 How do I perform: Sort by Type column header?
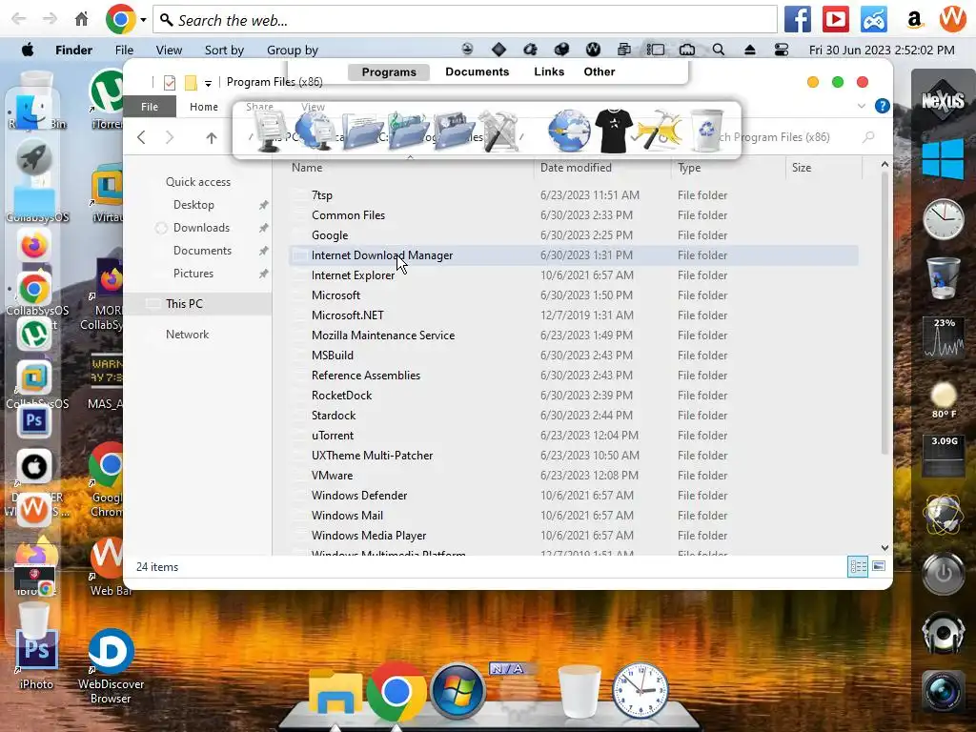pos(689,168)
